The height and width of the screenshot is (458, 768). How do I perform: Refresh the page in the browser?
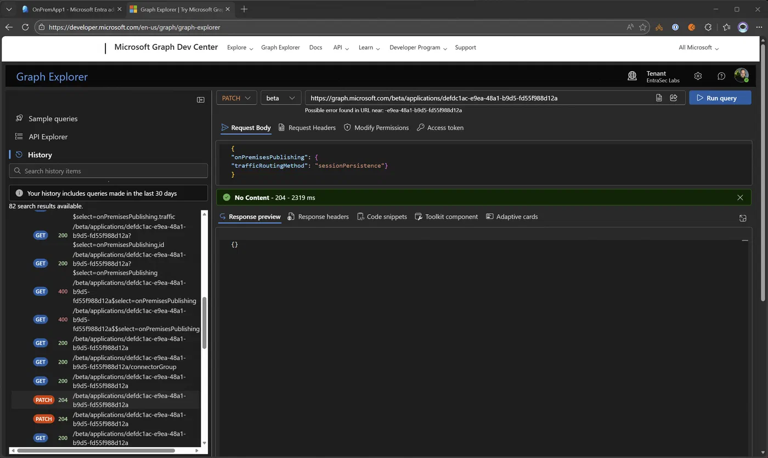(x=25, y=27)
